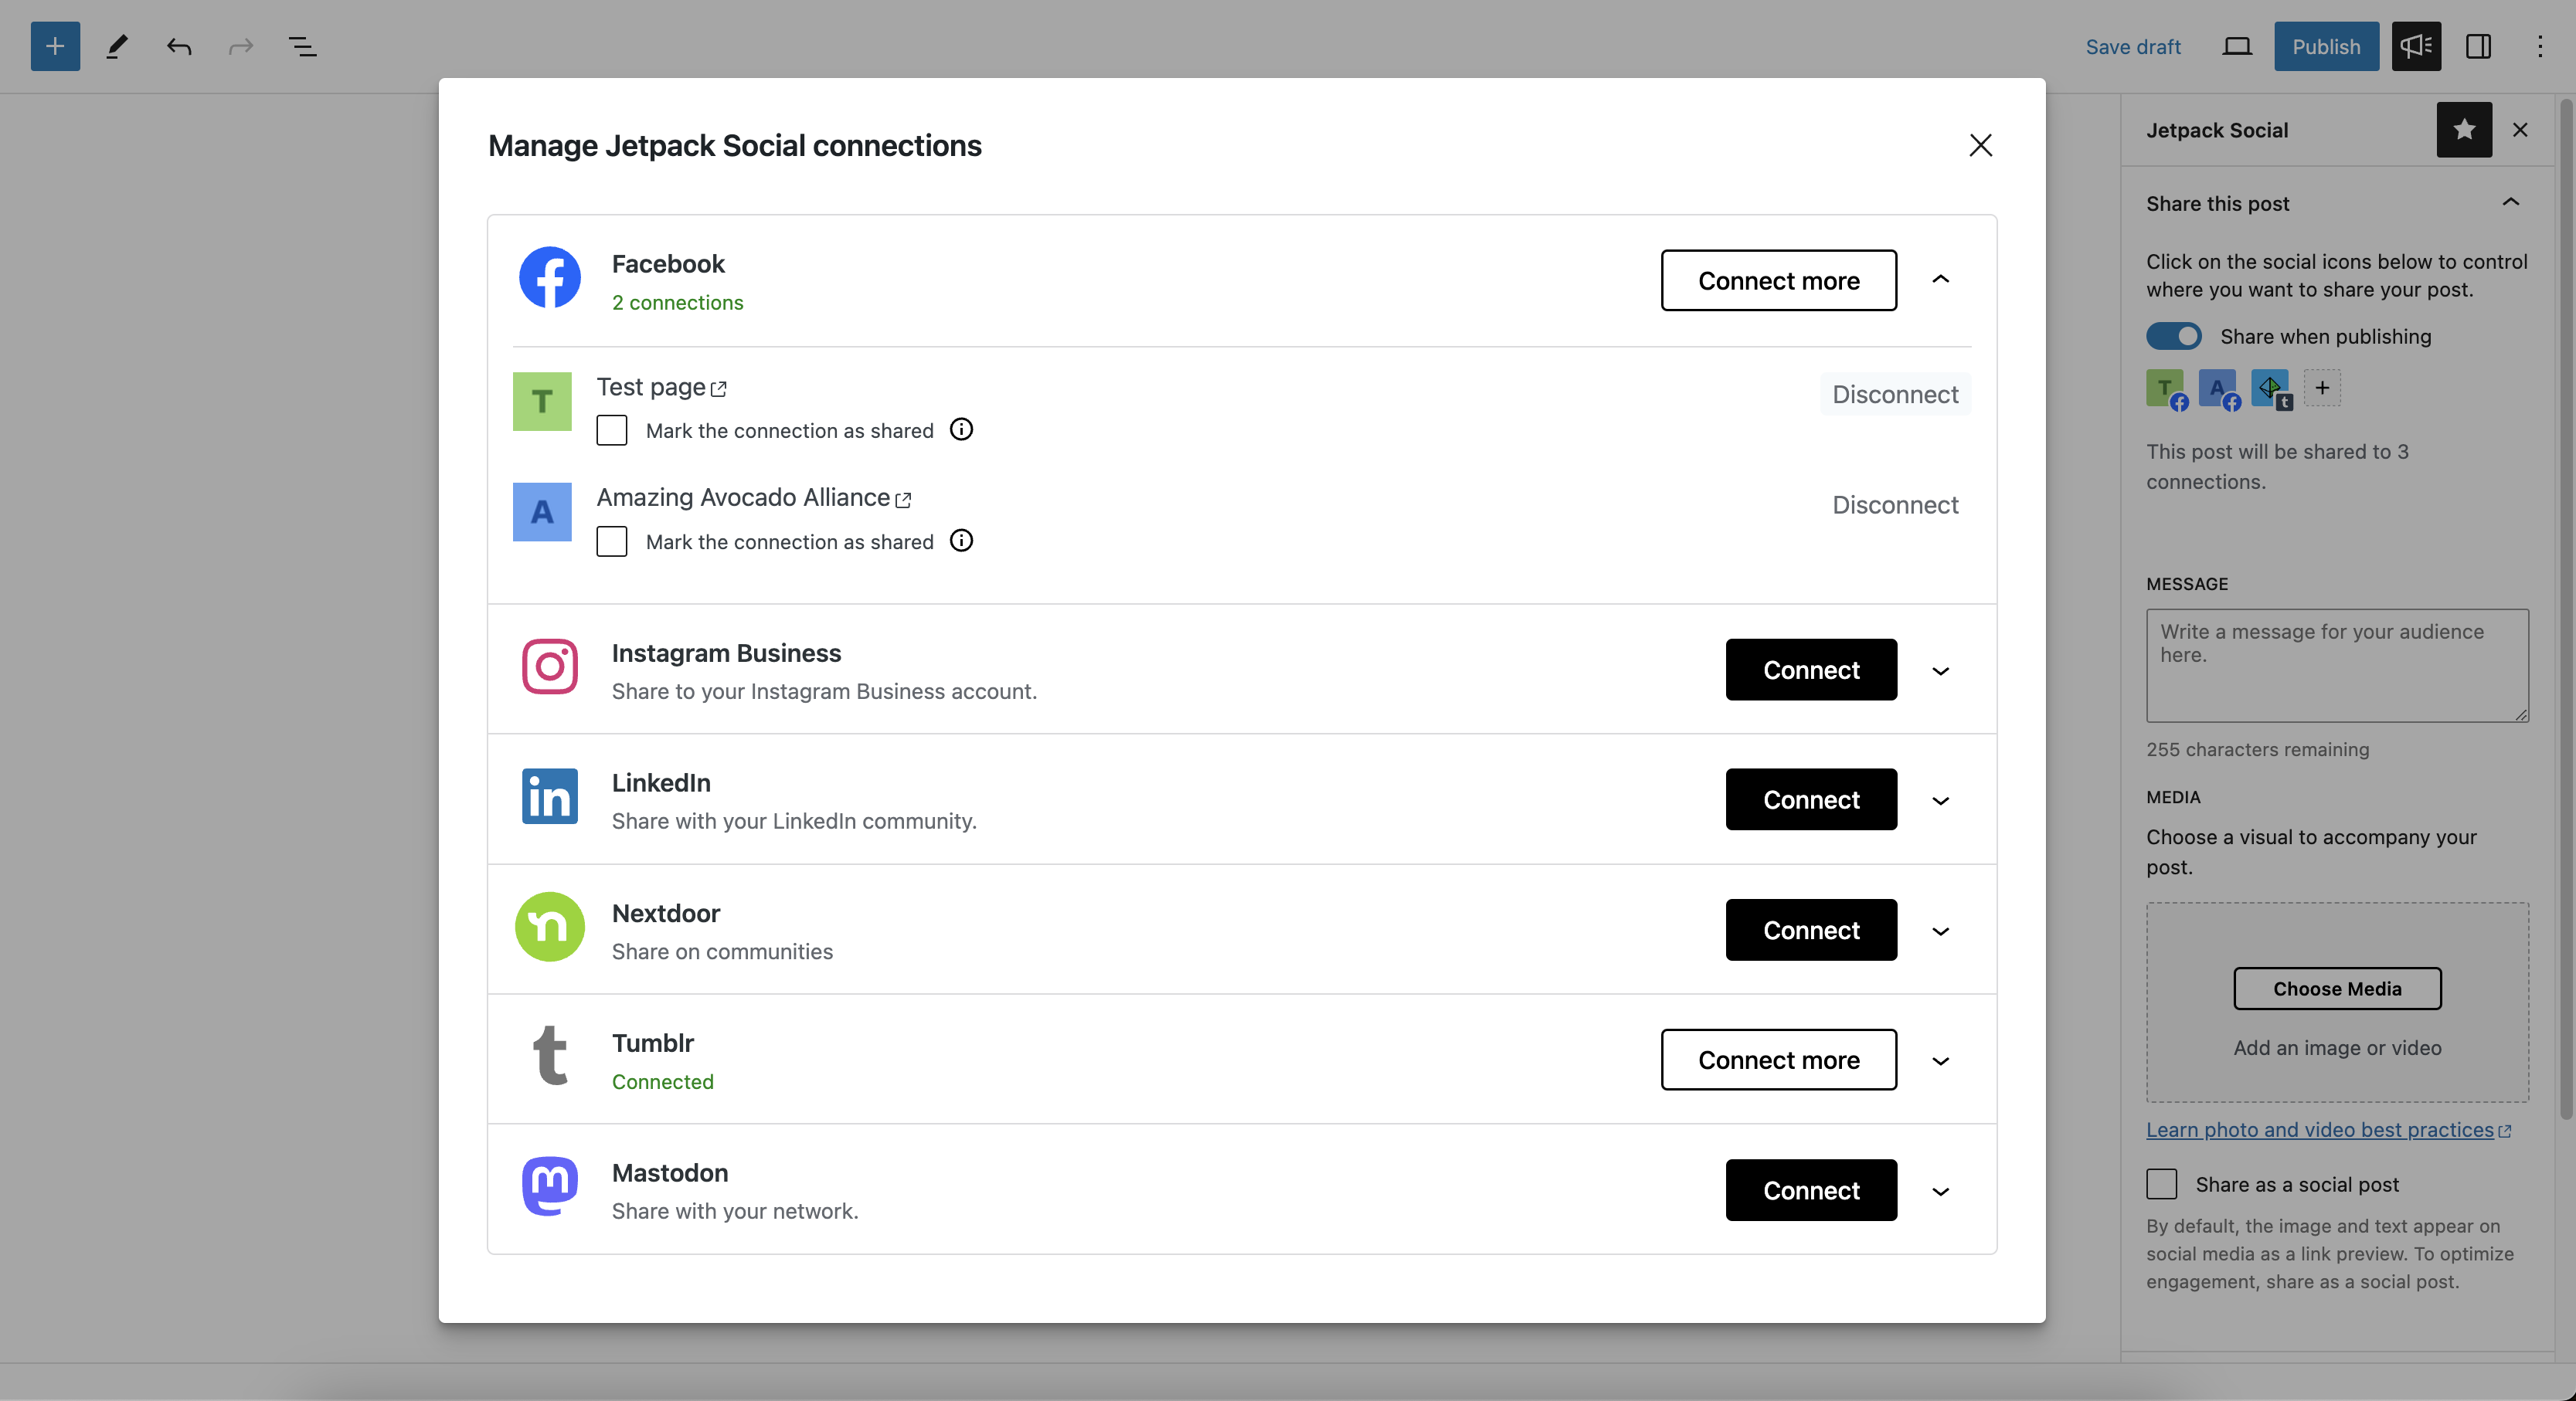
Task: Expand the Mastodon row details
Action: [1940, 1191]
